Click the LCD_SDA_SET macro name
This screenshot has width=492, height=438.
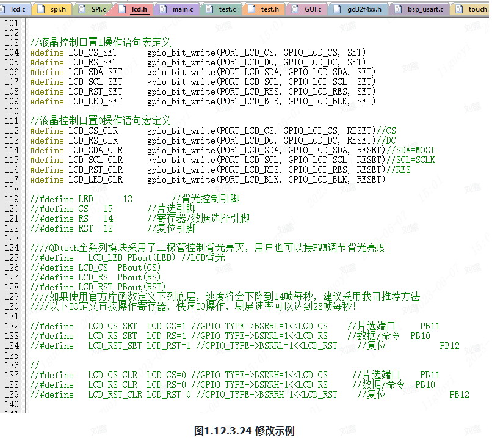click(x=95, y=72)
